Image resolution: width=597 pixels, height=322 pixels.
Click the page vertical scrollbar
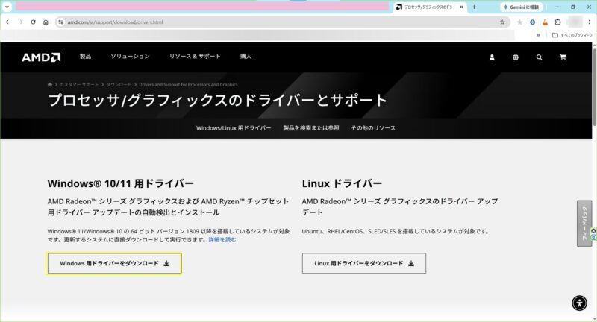pyautogui.click(x=594, y=87)
